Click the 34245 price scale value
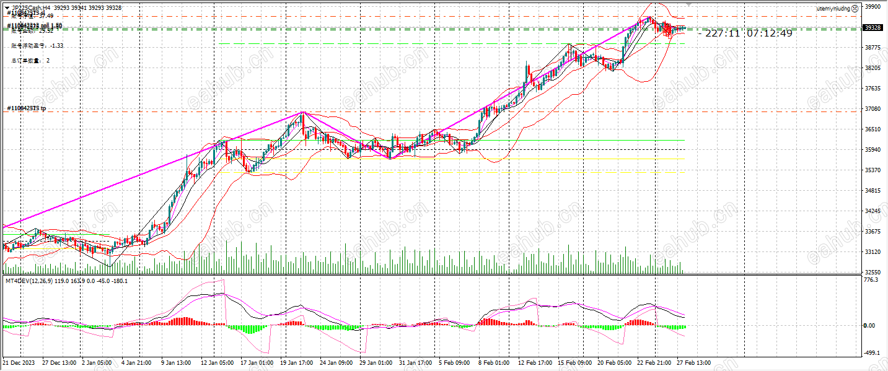Viewport: 888px width, 371px height. (x=873, y=211)
